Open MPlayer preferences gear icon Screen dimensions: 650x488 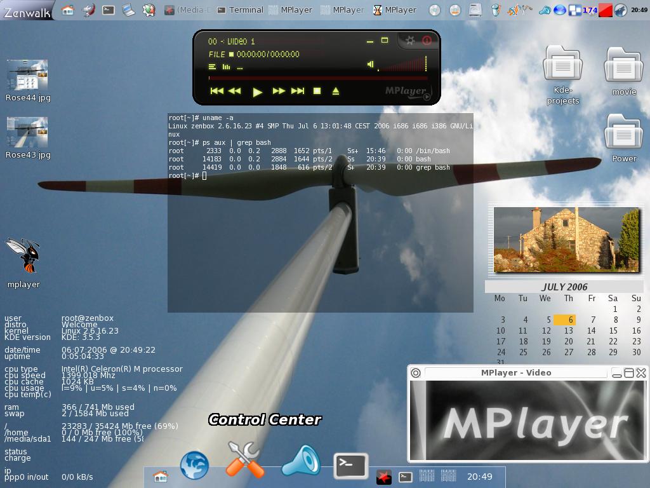tap(410, 40)
